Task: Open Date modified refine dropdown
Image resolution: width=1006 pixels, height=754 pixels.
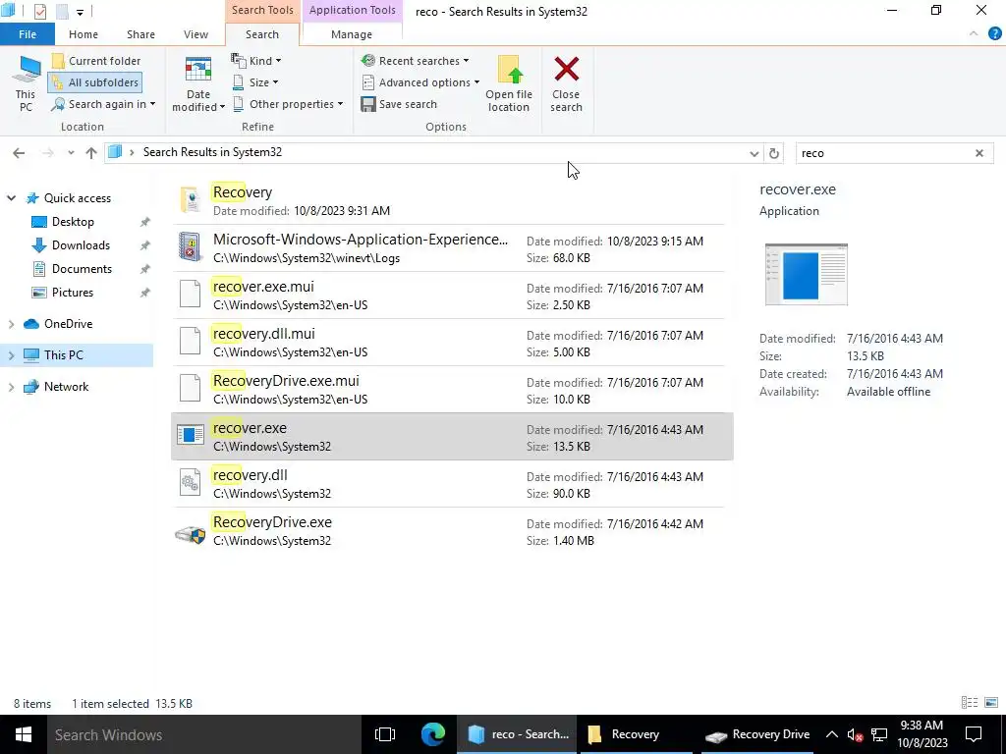Action: click(198, 84)
